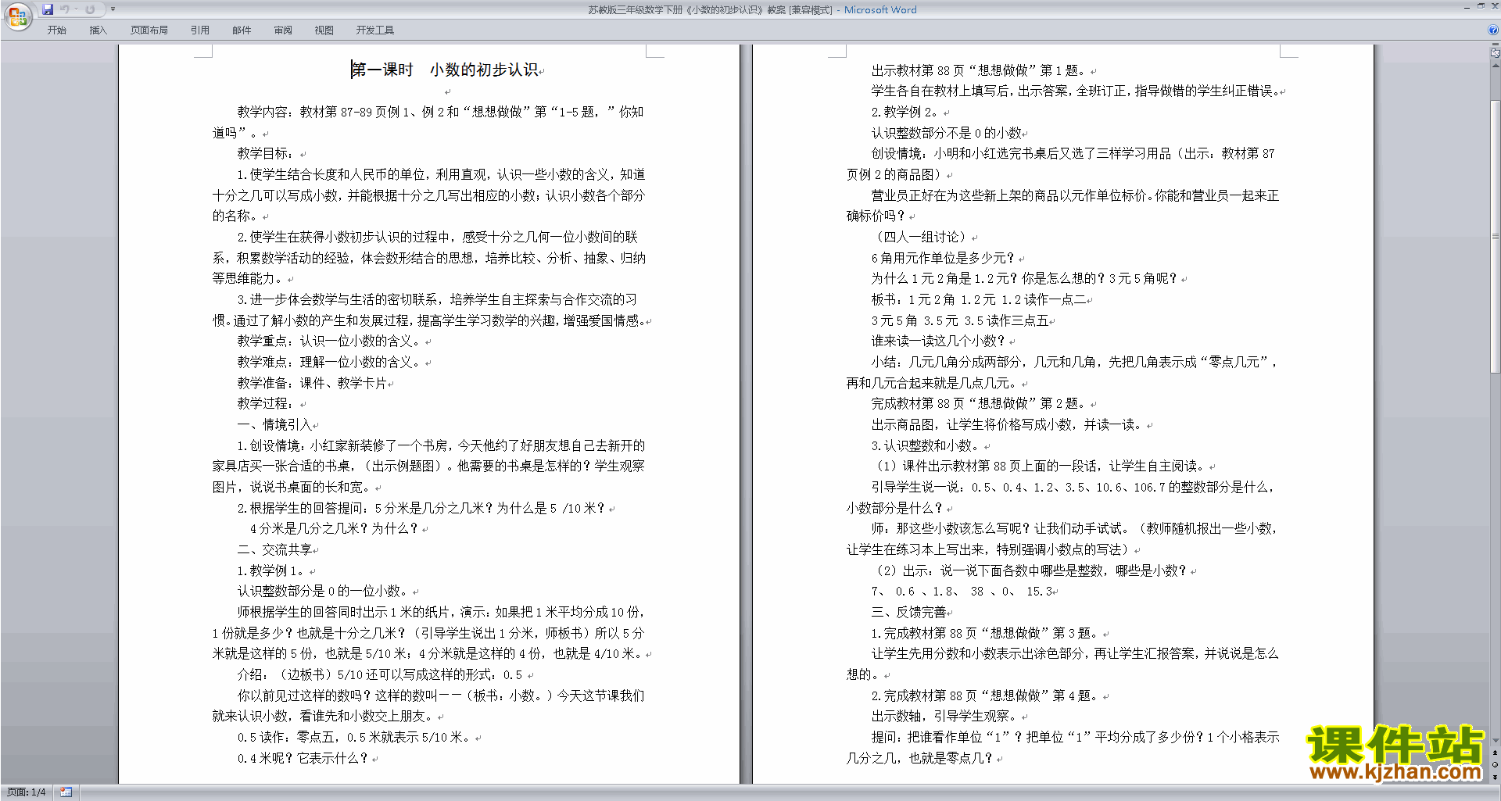
Task: Click the split-window handle above scrollbar
Action: [x=1496, y=45]
